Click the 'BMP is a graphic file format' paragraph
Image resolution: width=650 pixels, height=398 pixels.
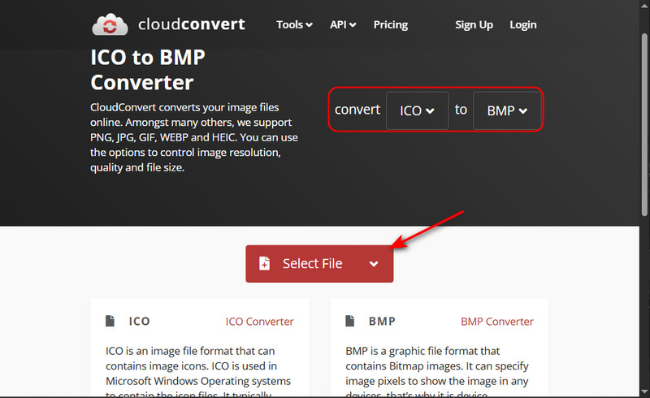click(x=437, y=373)
